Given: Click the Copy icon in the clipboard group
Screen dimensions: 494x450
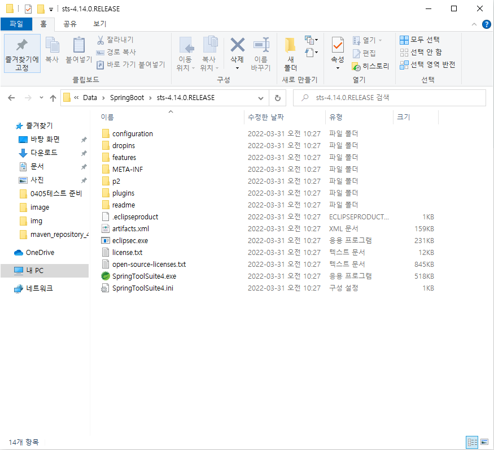Looking at the screenshot, I should 53,45.
